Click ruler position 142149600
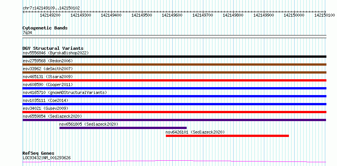Screen dimensions: 337x166 172,15
